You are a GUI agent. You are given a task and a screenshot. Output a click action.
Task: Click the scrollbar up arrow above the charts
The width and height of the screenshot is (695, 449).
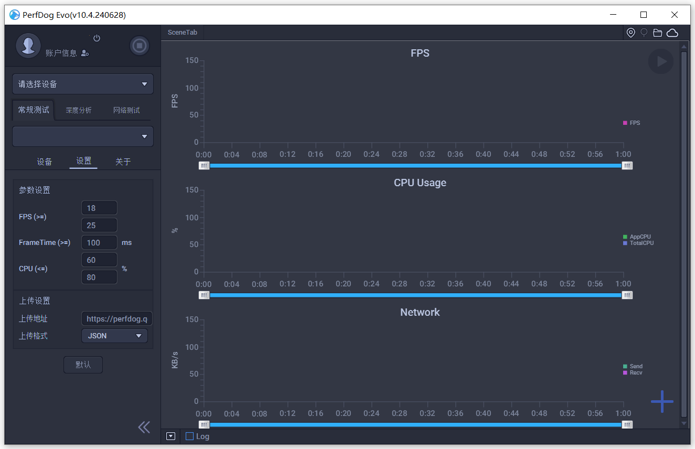[x=683, y=47]
